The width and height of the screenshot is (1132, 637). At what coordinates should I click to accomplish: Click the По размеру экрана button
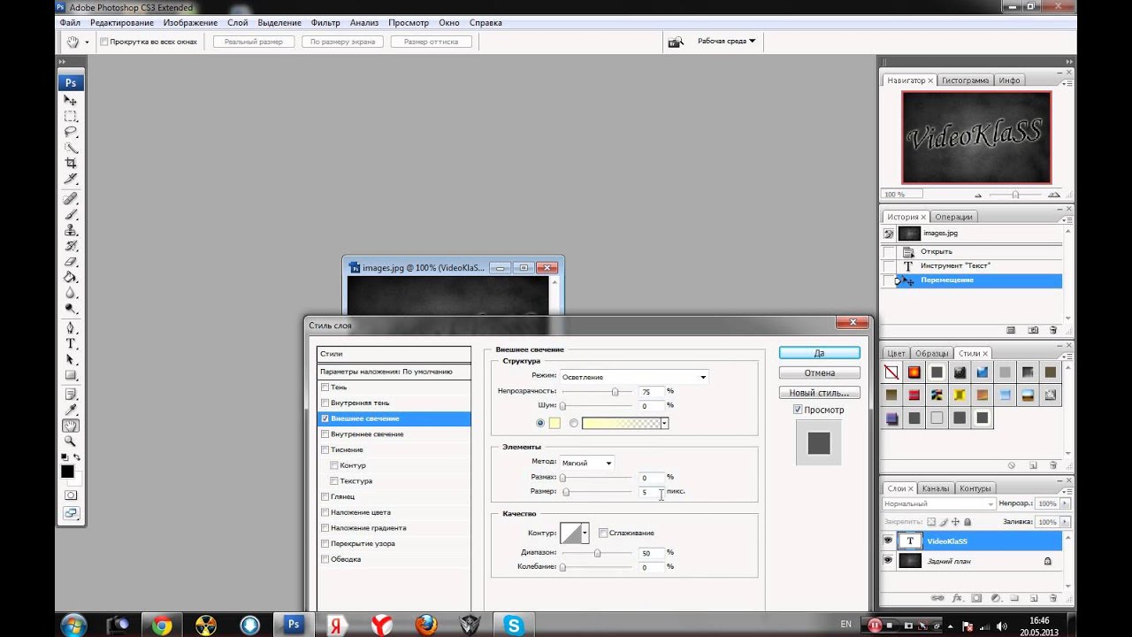[x=342, y=42]
